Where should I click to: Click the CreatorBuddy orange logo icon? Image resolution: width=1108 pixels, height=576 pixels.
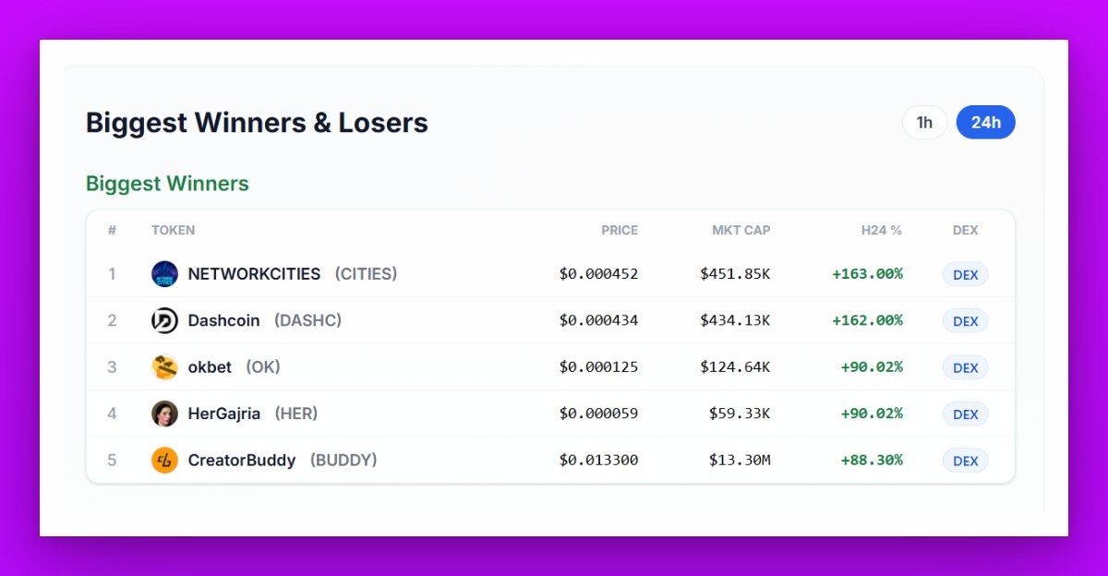pyautogui.click(x=164, y=460)
